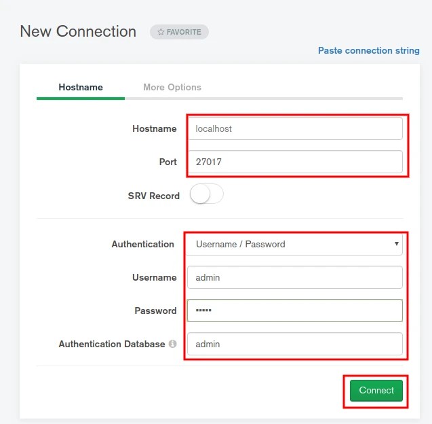This screenshot has height=424, width=432.
Task: Switch to the More Options tab
Action: click(x=172, y=87)
